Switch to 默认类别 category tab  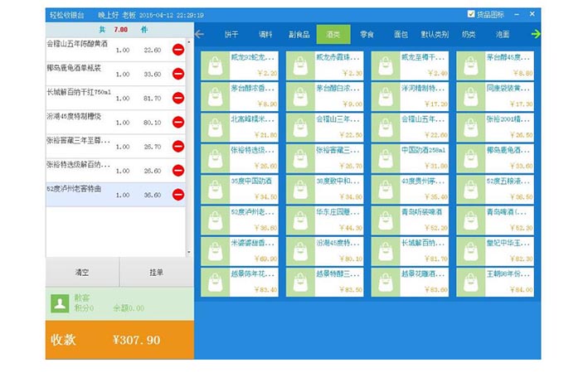pyautogui.click(x=435, y=35)
